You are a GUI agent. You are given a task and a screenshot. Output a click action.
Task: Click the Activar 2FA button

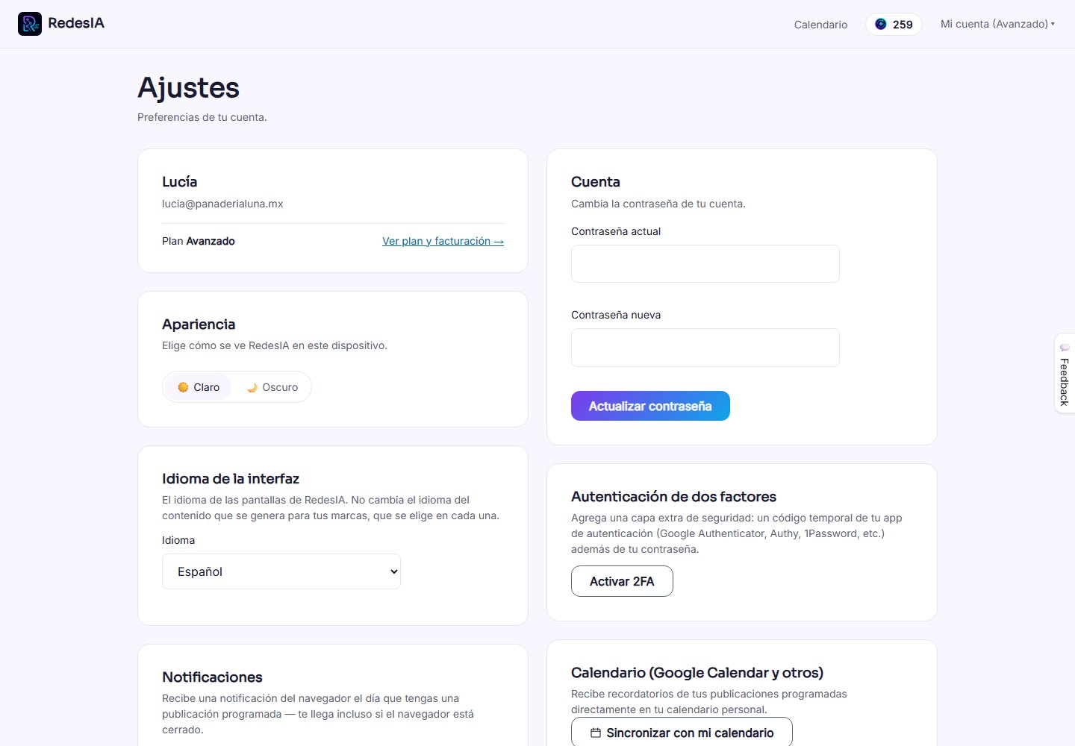(622, 581)
